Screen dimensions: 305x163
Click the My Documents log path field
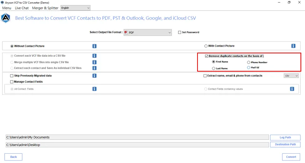click(137, 137)
